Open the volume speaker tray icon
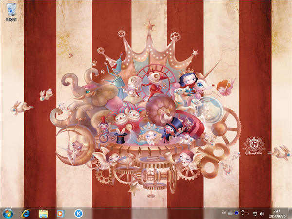 [x=262, y=213]
